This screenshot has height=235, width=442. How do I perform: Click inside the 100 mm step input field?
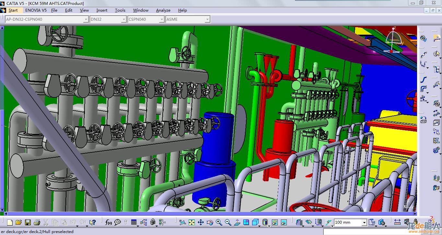348,222
